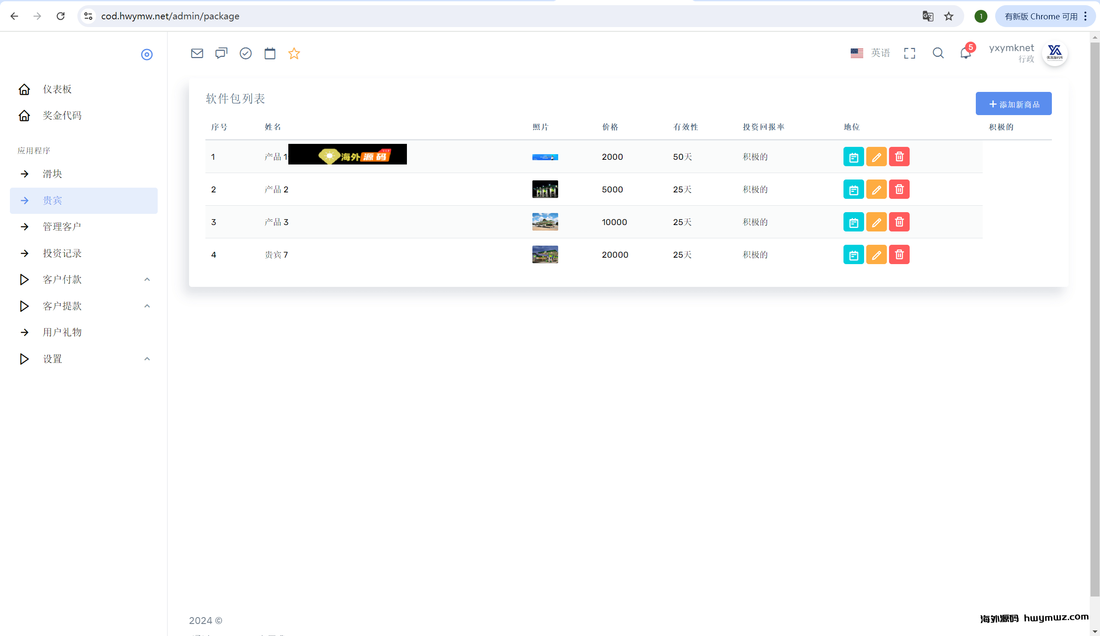Click the notification bell with badge 5
Viewport: 1100px width, 636px height.
(966, 53)
